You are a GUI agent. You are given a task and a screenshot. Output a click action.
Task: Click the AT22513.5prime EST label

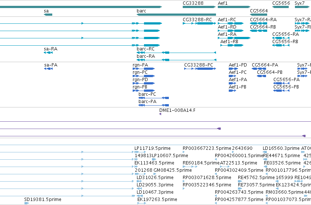[239, 163]
